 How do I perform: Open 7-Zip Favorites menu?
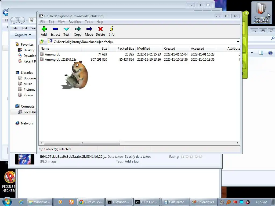point(75,22)
